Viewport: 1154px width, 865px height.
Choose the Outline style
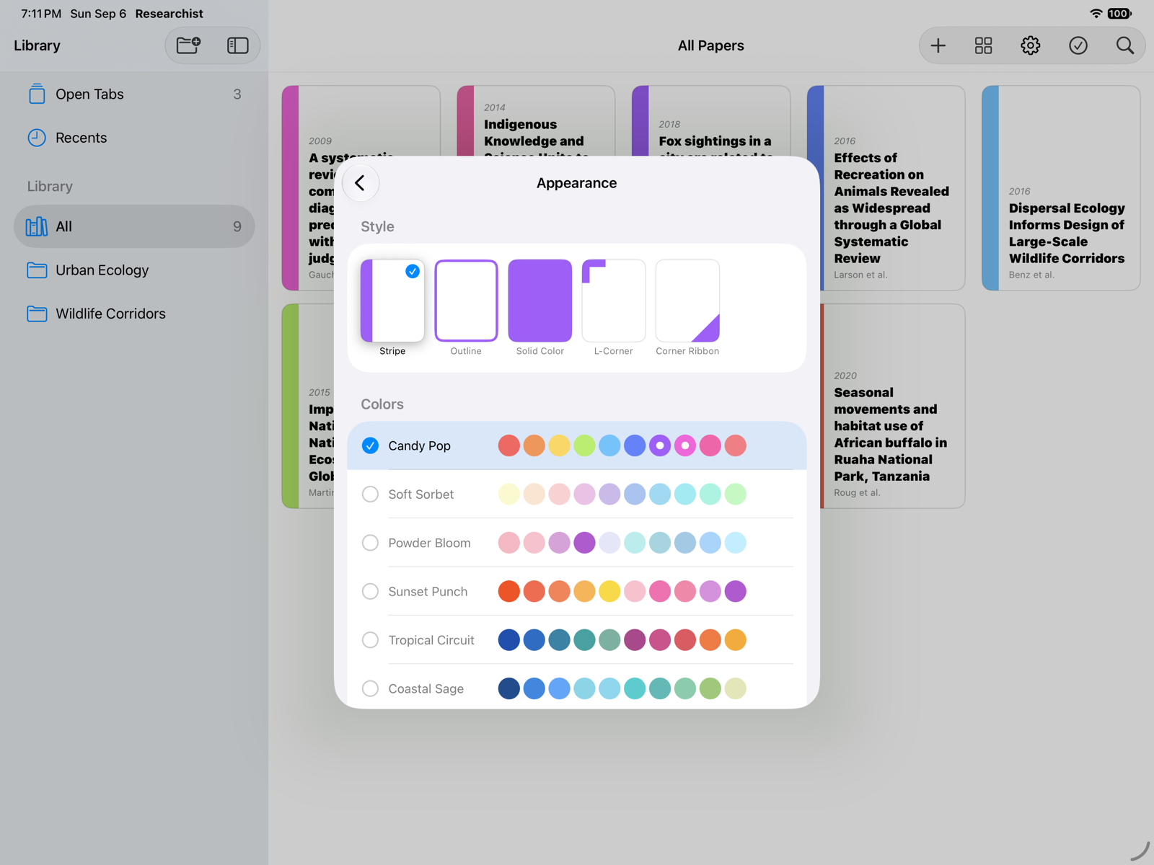[x=466, y=307]
